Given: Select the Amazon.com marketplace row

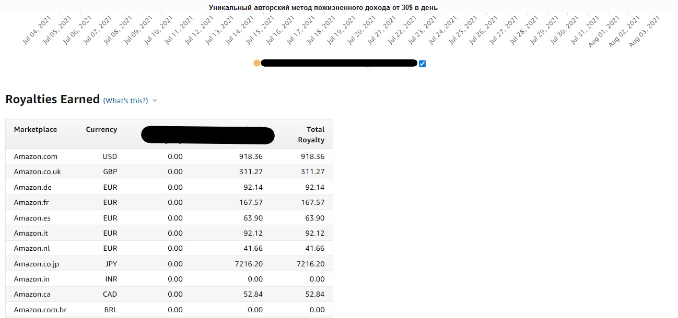Looking at the screenshot, I should 36,156.
